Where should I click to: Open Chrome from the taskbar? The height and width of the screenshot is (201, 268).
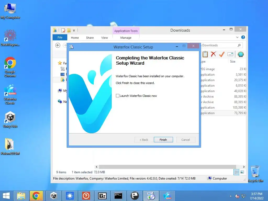point(36,196)
